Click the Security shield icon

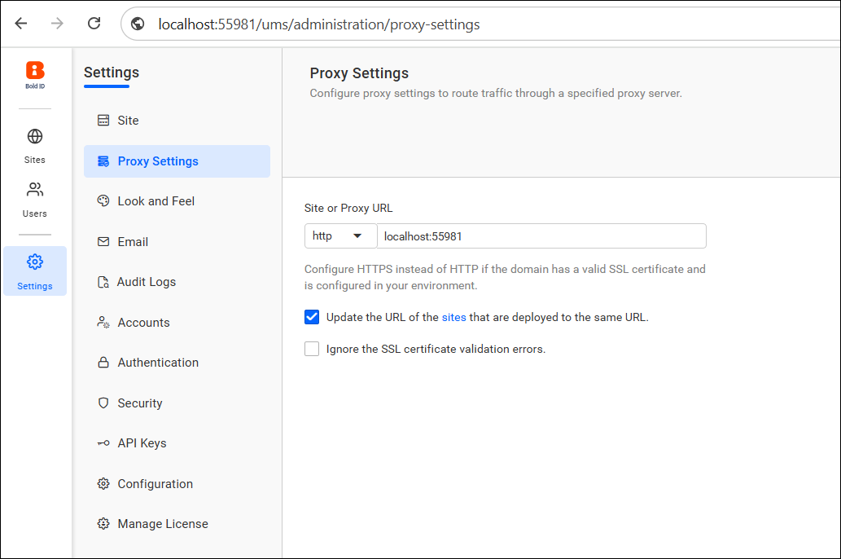[x=103, y=403]
